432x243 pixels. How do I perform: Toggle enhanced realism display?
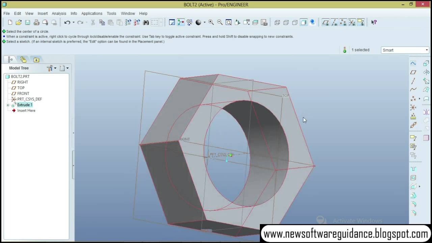tap(313, 22)
